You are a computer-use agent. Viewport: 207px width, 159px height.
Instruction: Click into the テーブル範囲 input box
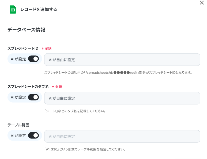tap(122, 136)
